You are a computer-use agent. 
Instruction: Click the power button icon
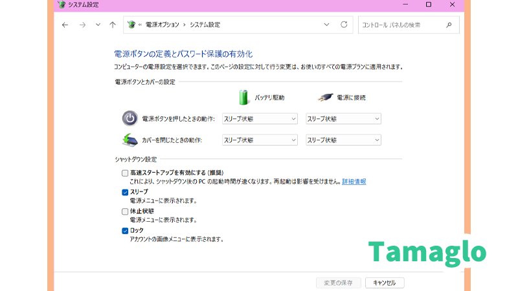click(130, 118)
